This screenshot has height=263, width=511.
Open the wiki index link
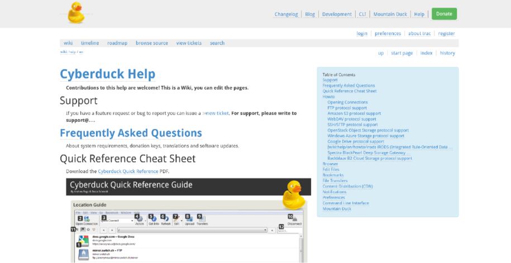click(426, 53)
